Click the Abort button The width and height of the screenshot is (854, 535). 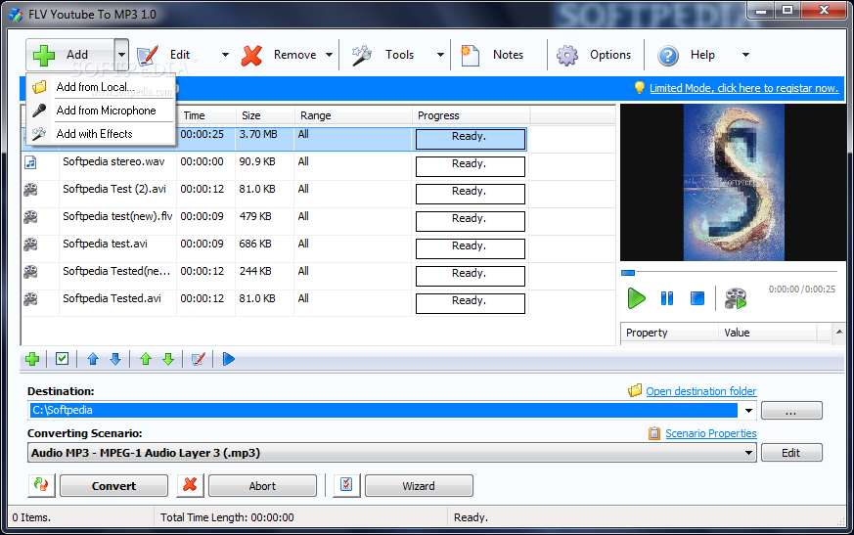[x=262, y=486]
